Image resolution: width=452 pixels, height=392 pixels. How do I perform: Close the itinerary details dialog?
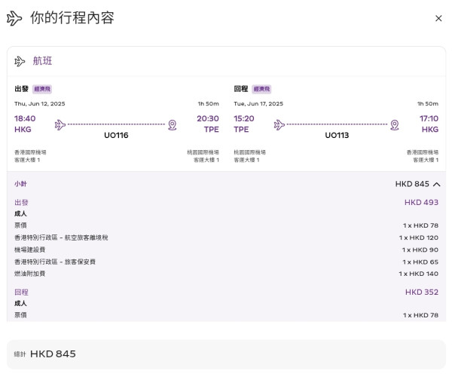point(438,18)
